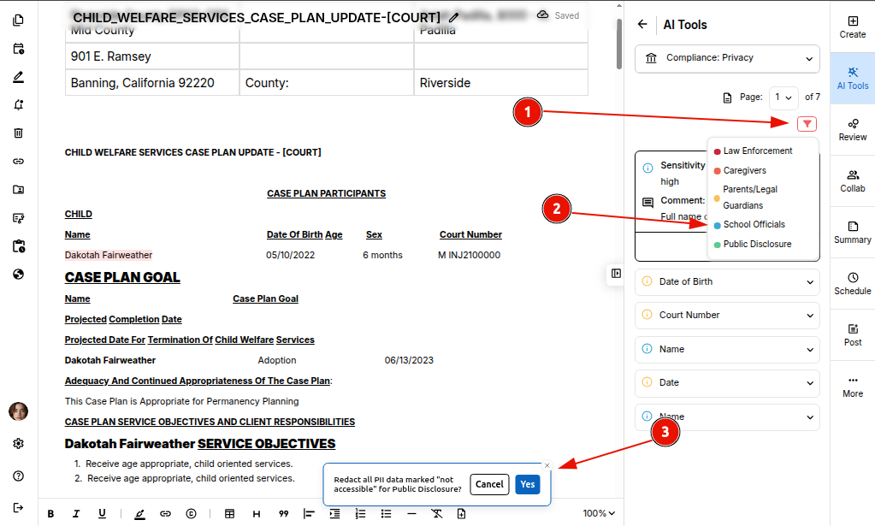Screen dimensions: 875x526
Task: Toggle underline formatting
Action: [x=102, y=513]
